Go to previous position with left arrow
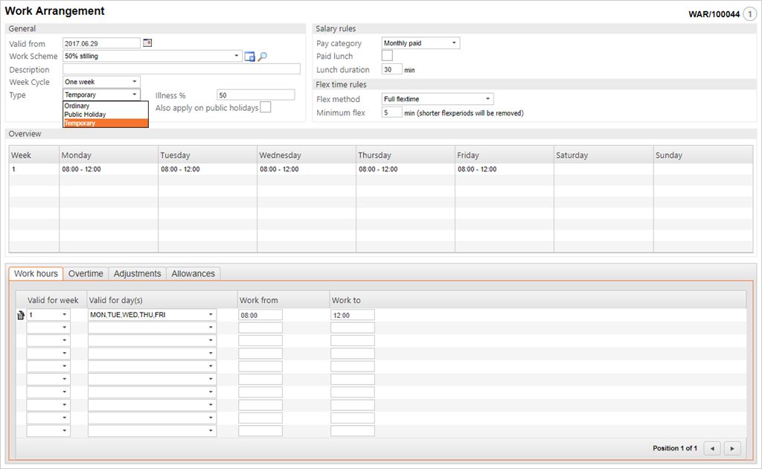This screenshot has height=469, width=762. pyautogui.click(x=713, y=448)
